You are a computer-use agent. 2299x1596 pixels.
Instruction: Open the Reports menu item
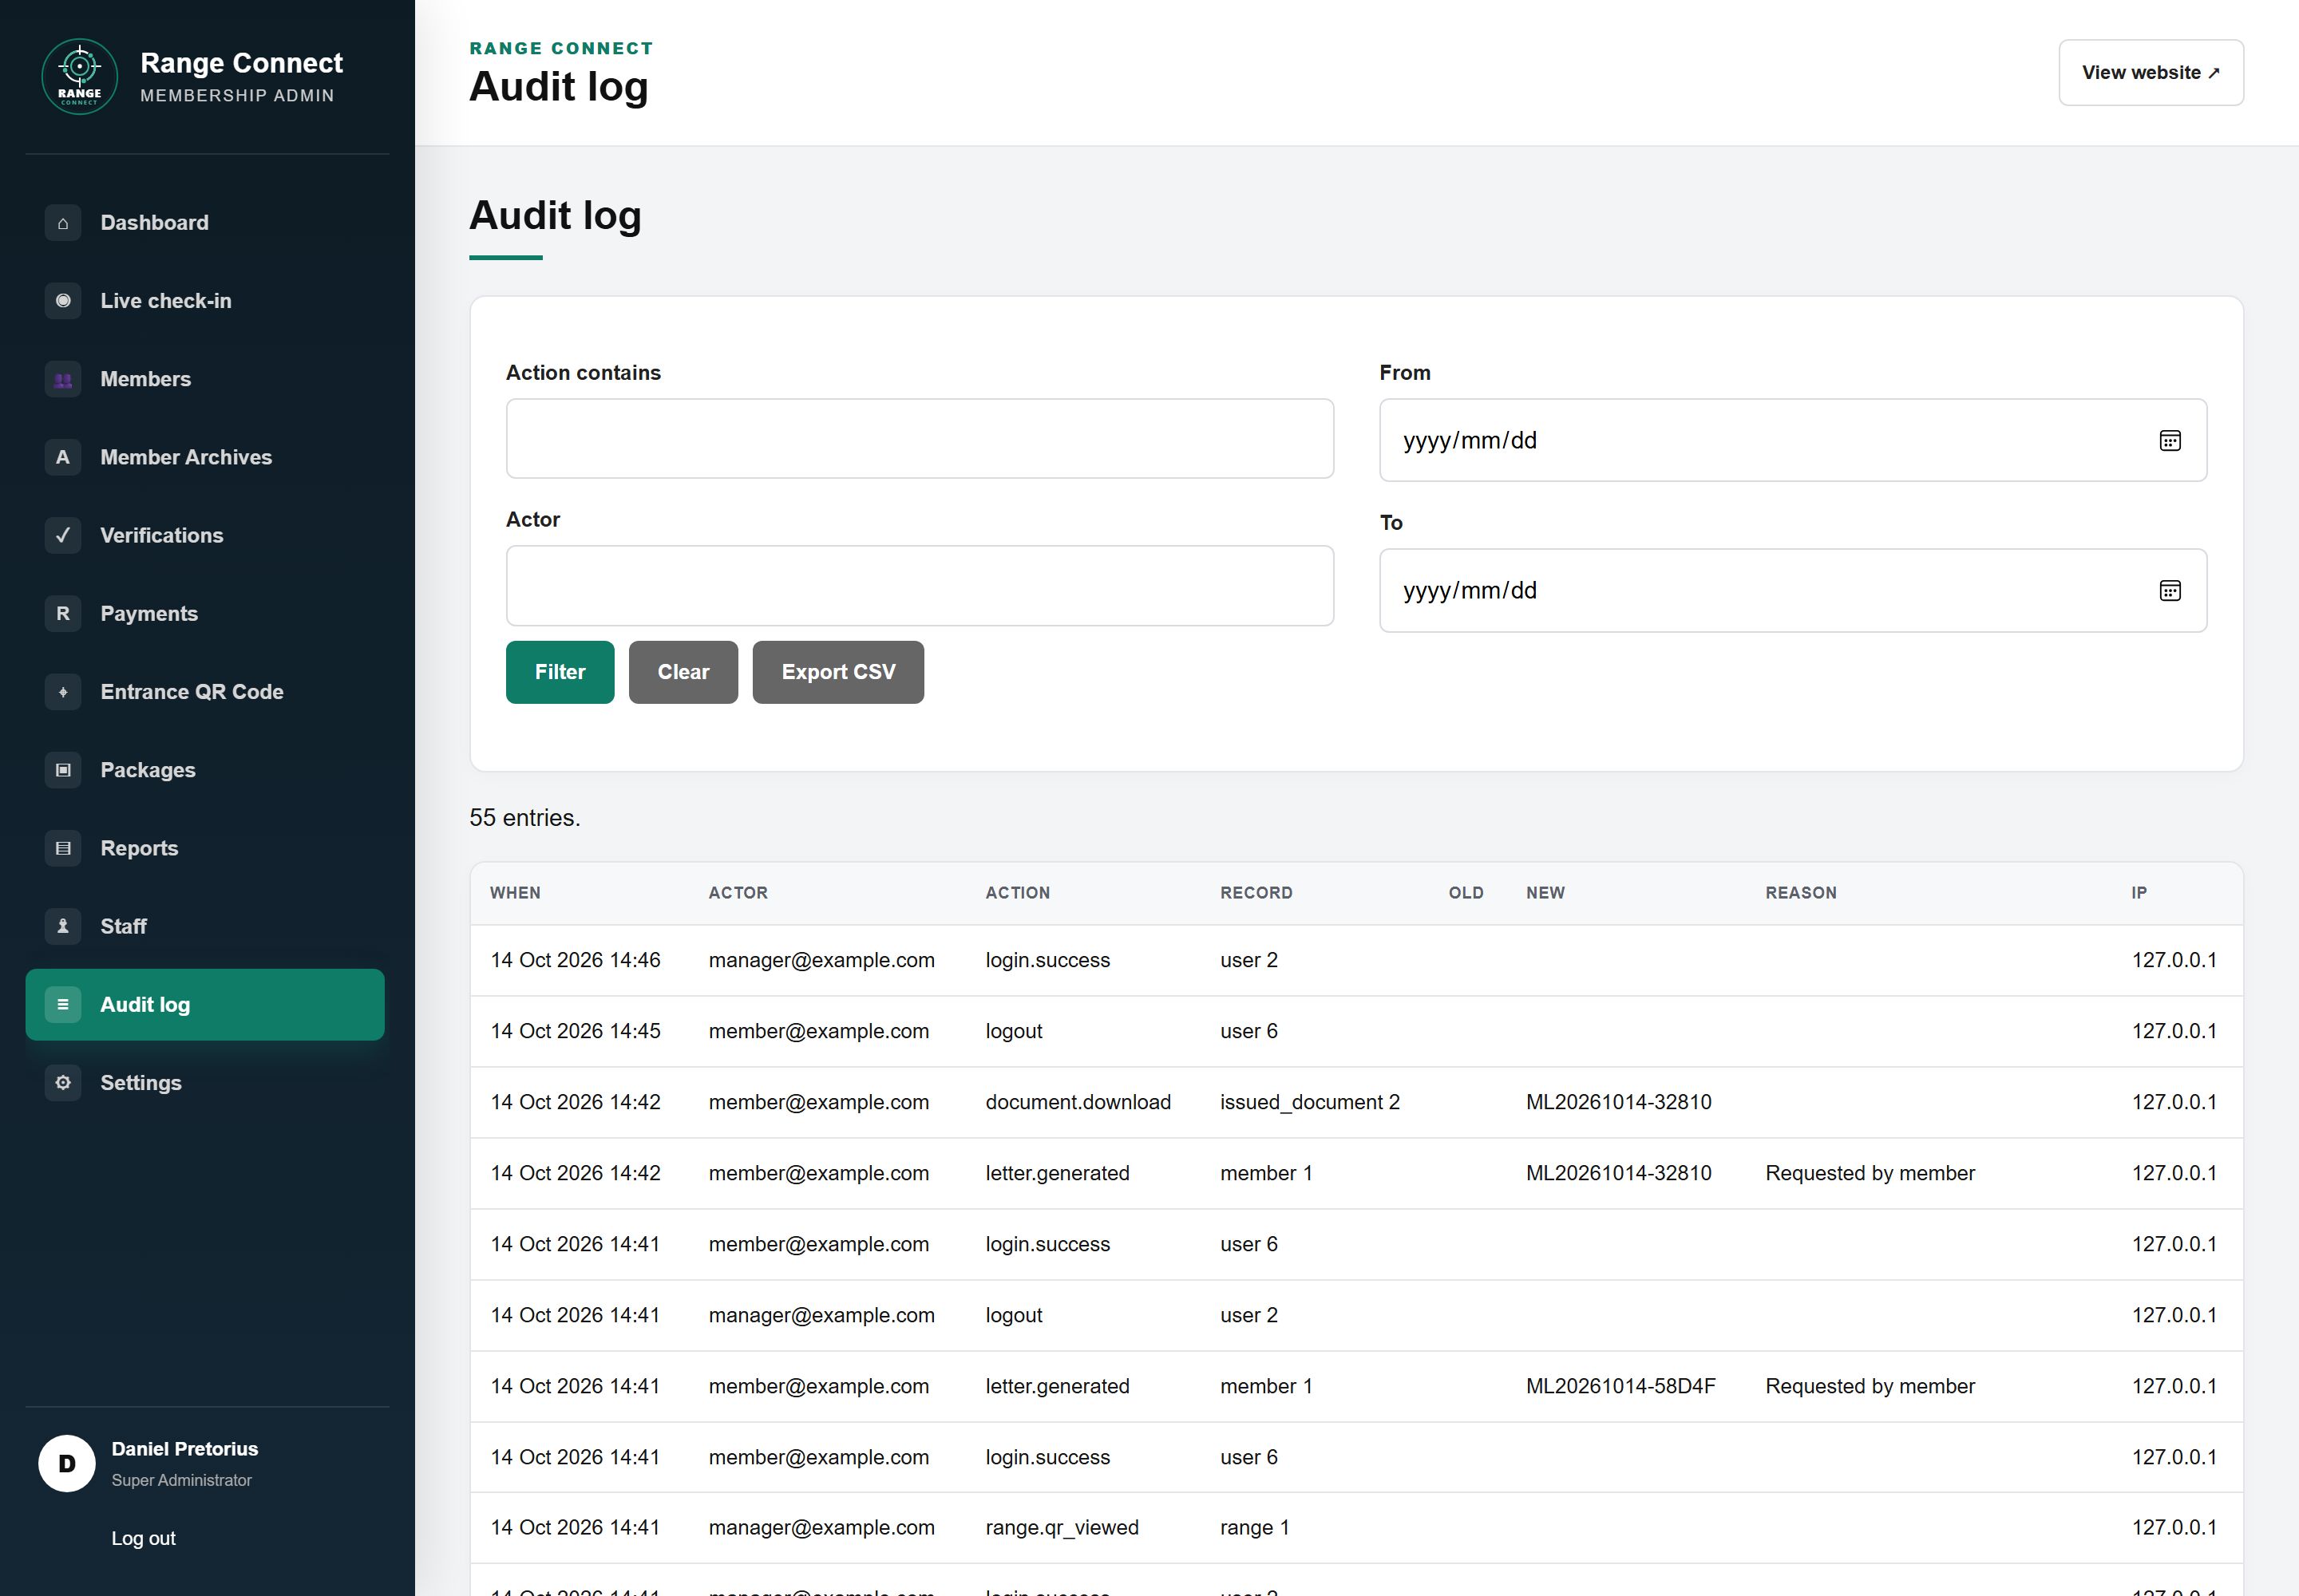205,848
